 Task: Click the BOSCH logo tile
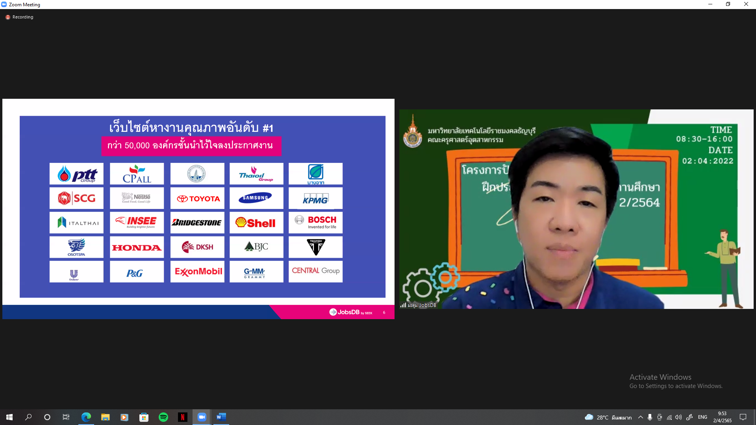[315, 223]
